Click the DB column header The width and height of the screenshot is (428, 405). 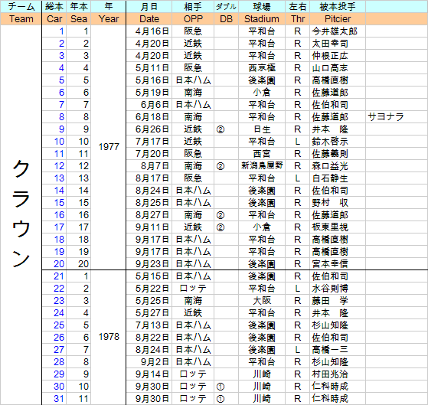click(226, 19)
